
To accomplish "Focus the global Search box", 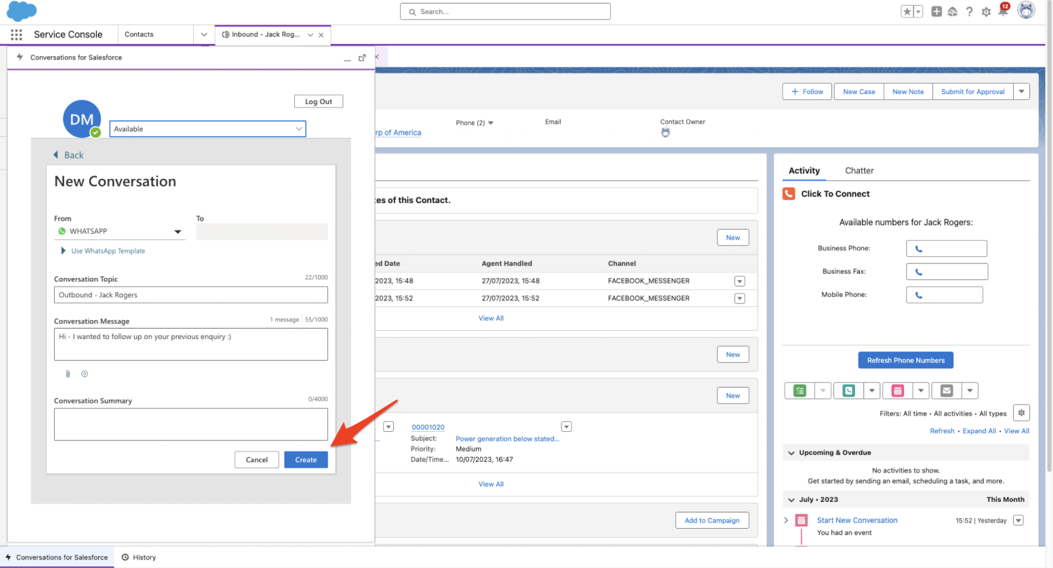I will pos(505,11).
